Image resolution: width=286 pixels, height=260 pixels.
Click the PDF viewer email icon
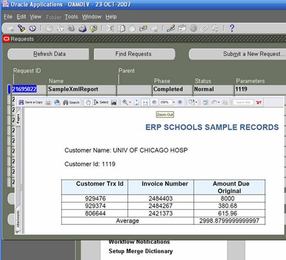(57, 103)
